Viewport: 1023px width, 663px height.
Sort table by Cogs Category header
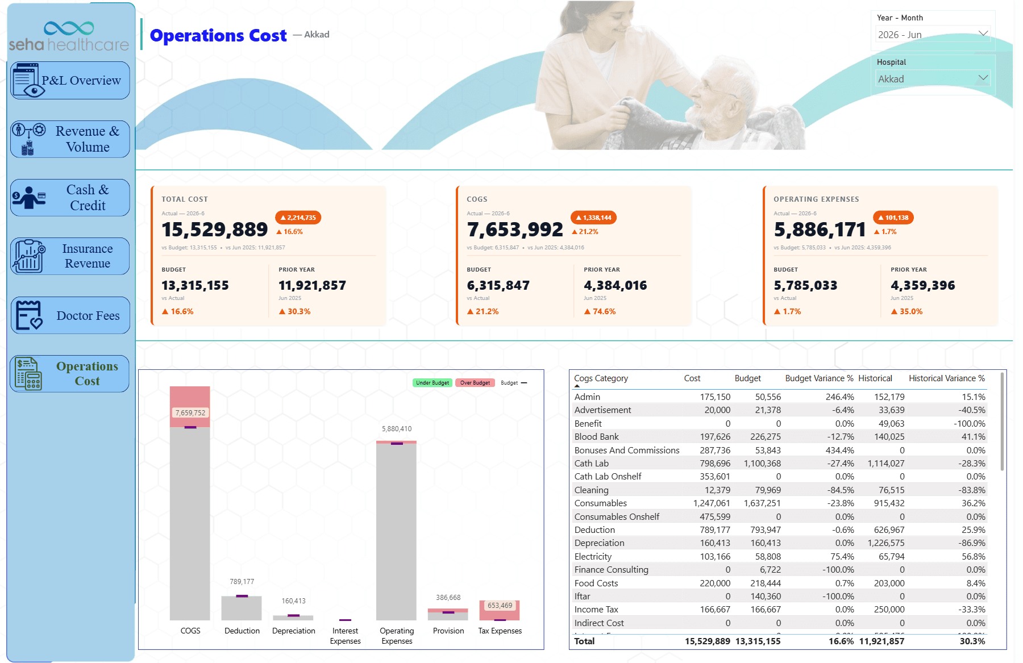coord(601,378)
